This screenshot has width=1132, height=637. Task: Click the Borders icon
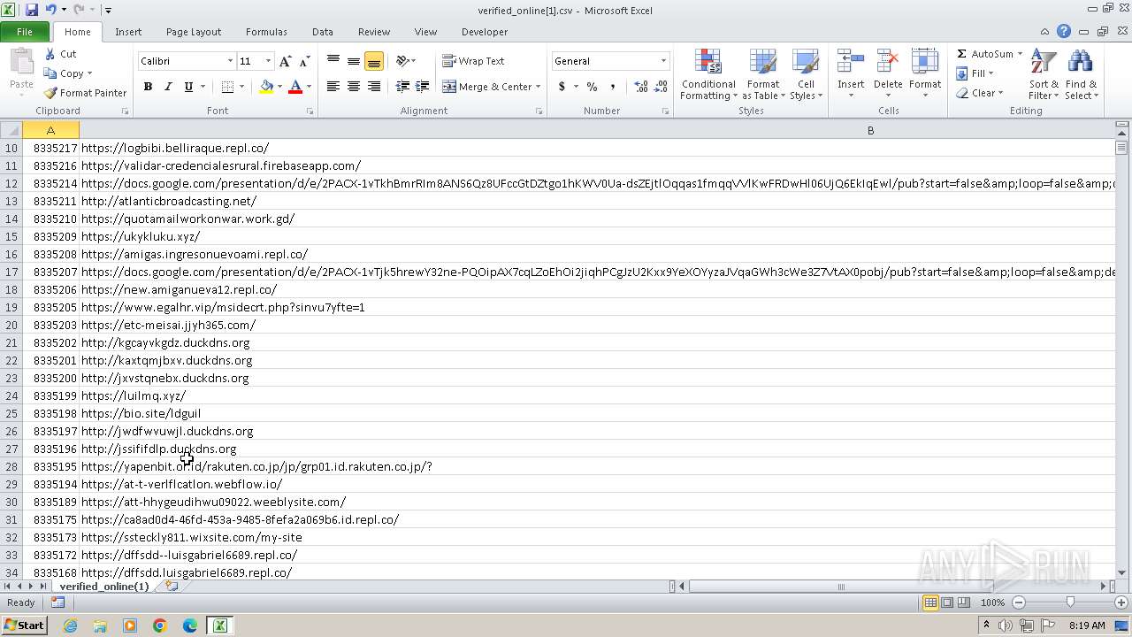point(228,87)
